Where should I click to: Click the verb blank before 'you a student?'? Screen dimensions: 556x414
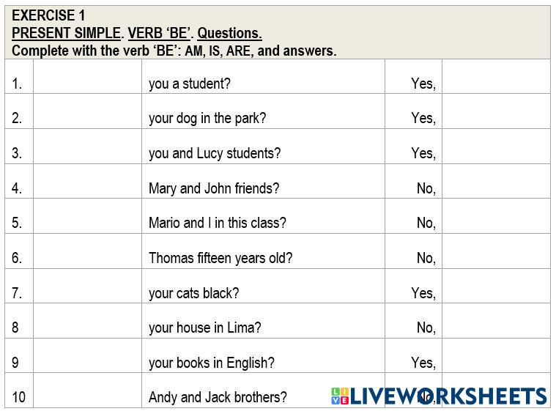(x=87, y=77)
